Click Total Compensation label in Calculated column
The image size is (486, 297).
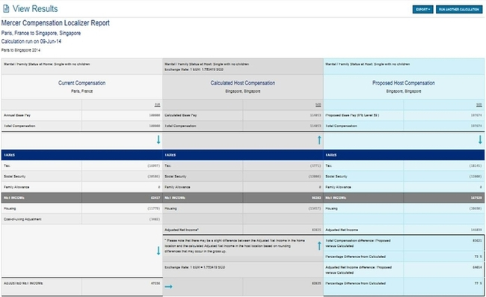[180, 126]
